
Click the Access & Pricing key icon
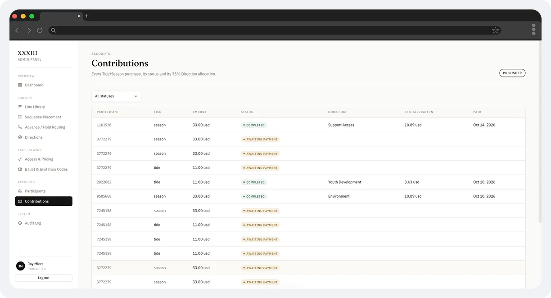[20, 159]
